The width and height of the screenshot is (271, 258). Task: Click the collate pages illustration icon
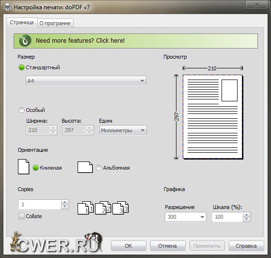click(x=103, y=208)
